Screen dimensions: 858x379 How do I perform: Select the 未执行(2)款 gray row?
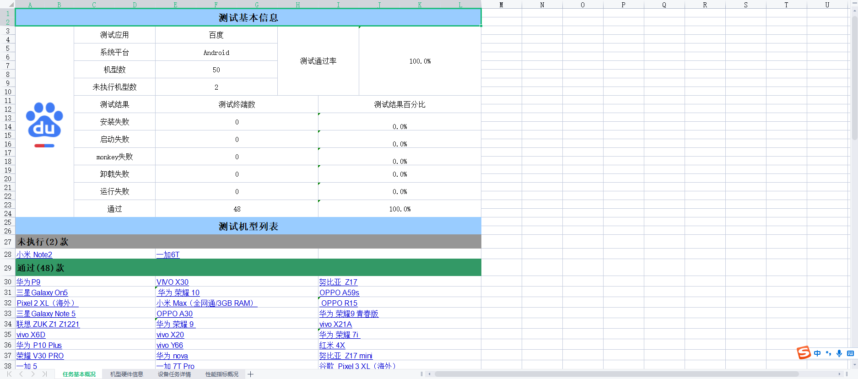tap(248, 242)
